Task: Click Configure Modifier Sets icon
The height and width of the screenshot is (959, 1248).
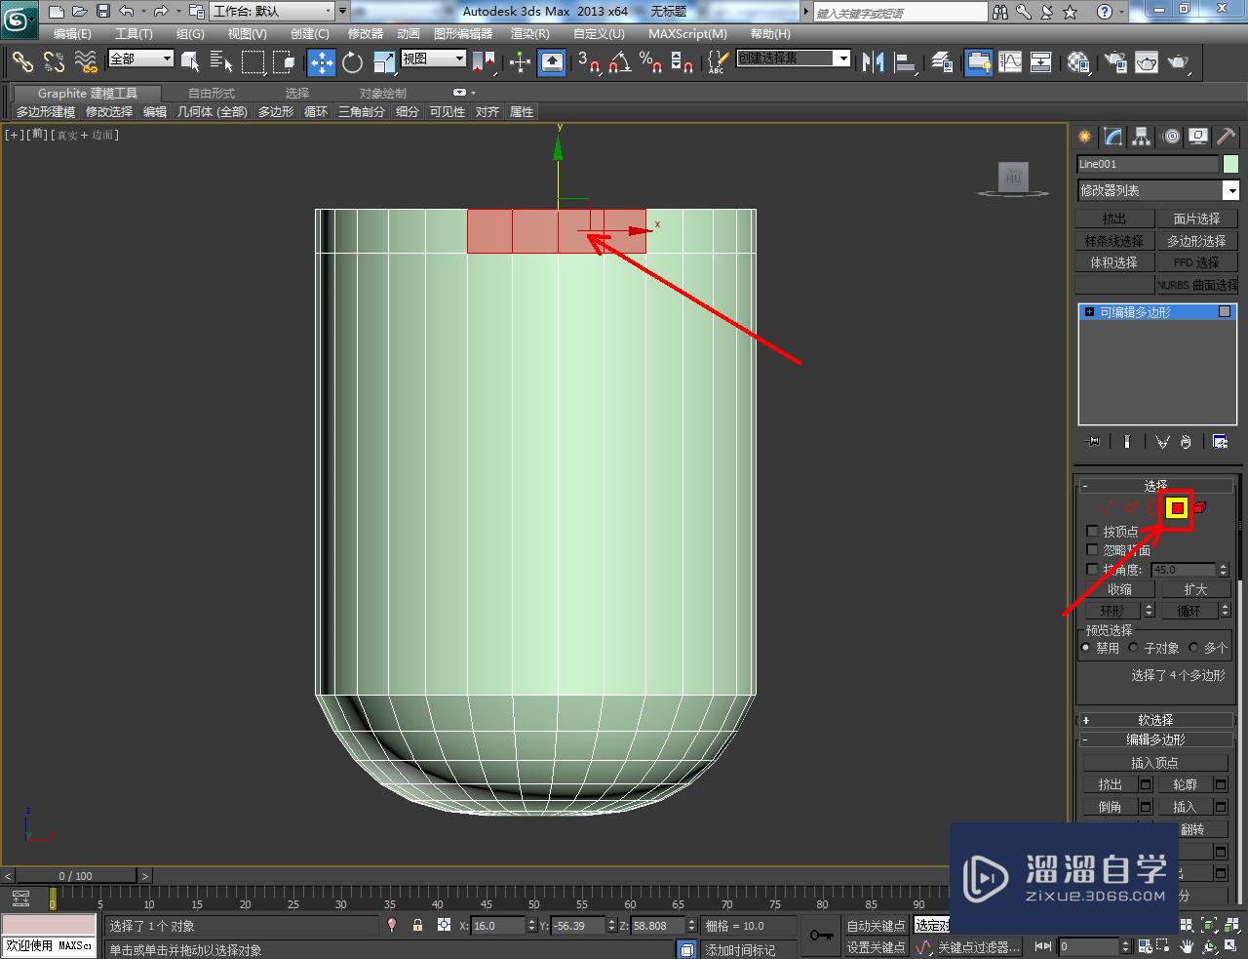Action: click(x=1220, y=441)
